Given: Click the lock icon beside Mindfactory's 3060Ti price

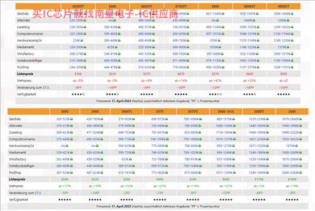Looking at the screenshot, I should (x=130, y=159).
